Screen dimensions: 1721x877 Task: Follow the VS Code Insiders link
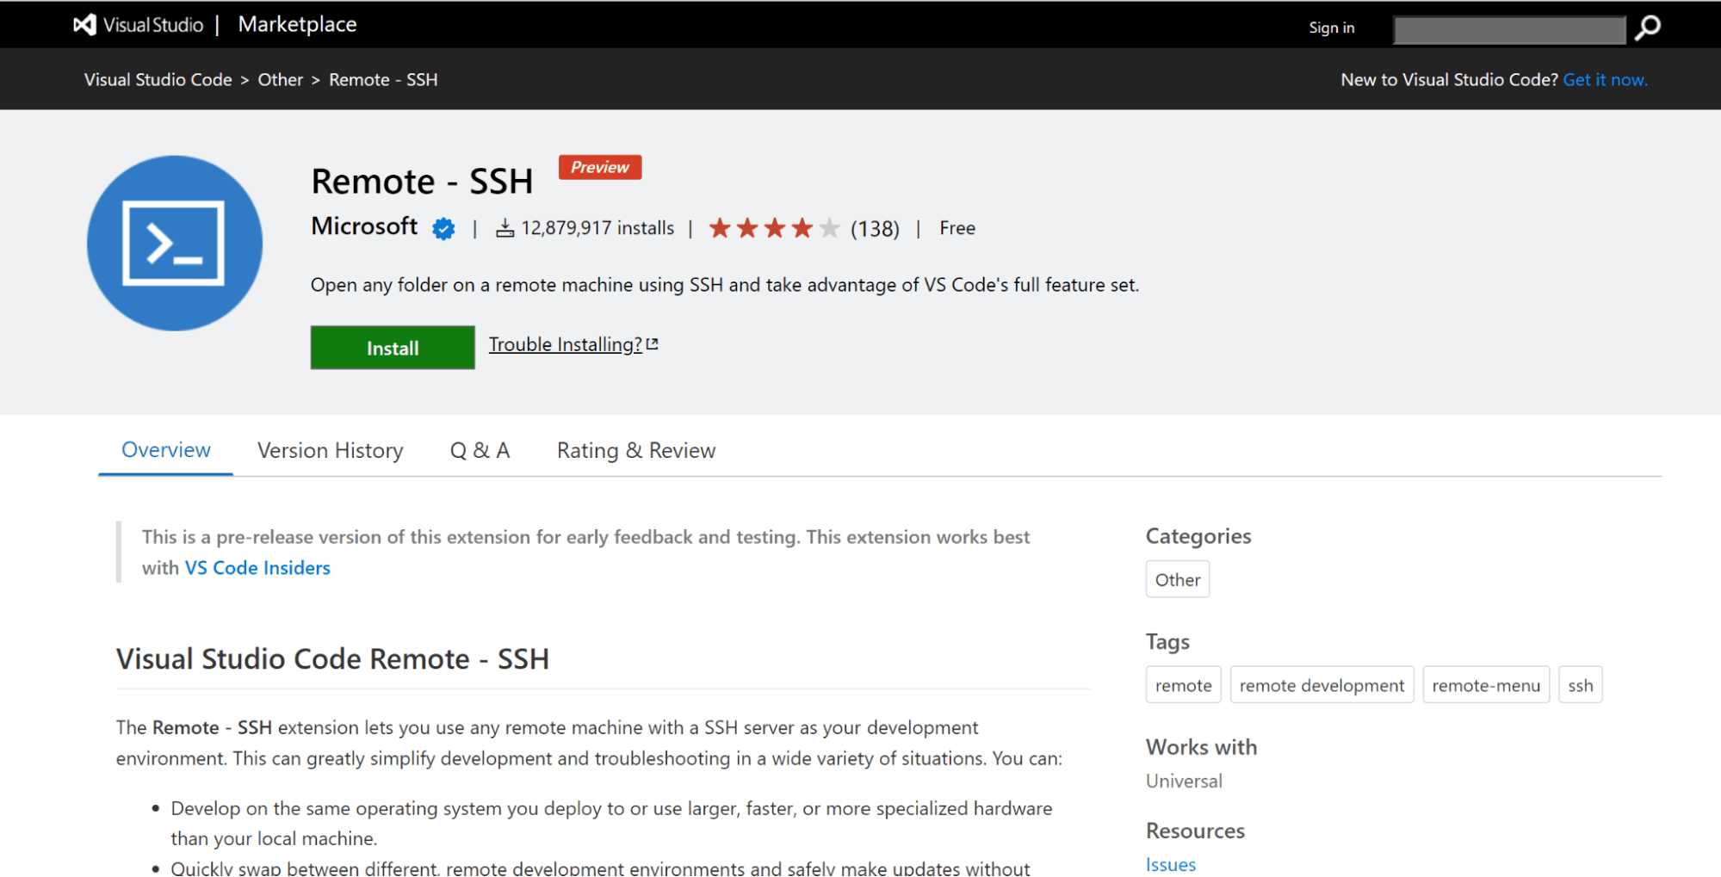tap(257, 567)
